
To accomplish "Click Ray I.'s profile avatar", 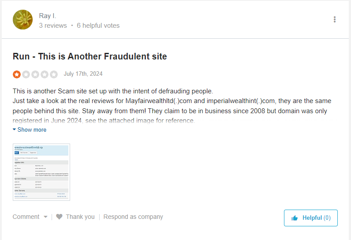I will pos(22,20).
